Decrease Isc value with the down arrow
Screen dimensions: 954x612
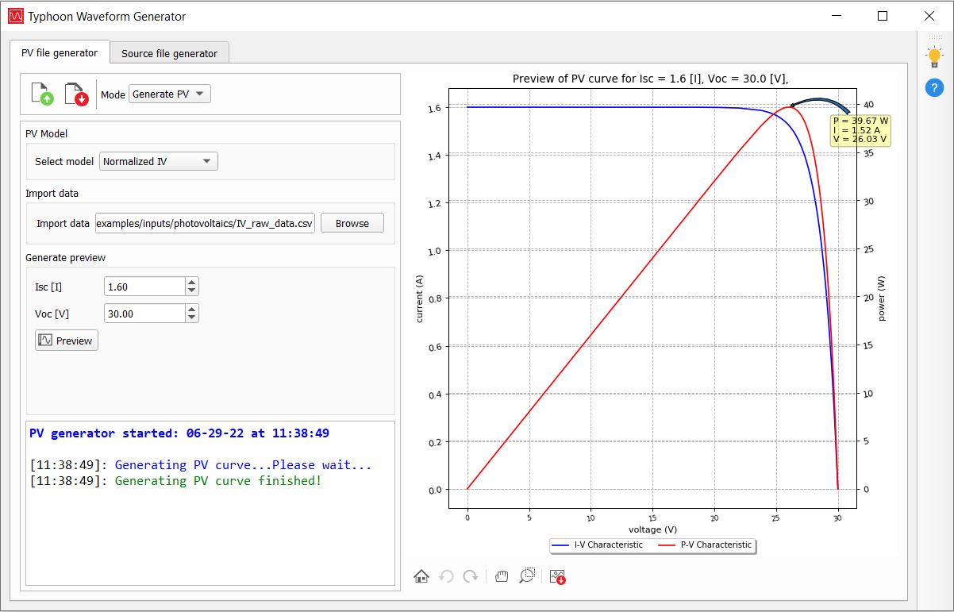point(192,291)
